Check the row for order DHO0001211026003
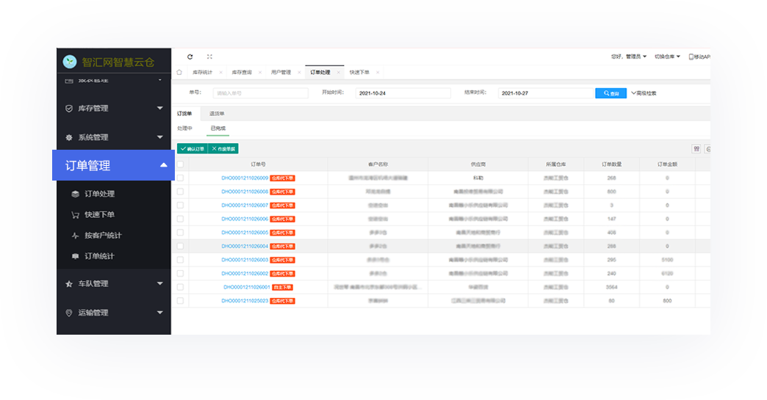The image size is (767, 400). pyautogui.click(x=181, y=261)
